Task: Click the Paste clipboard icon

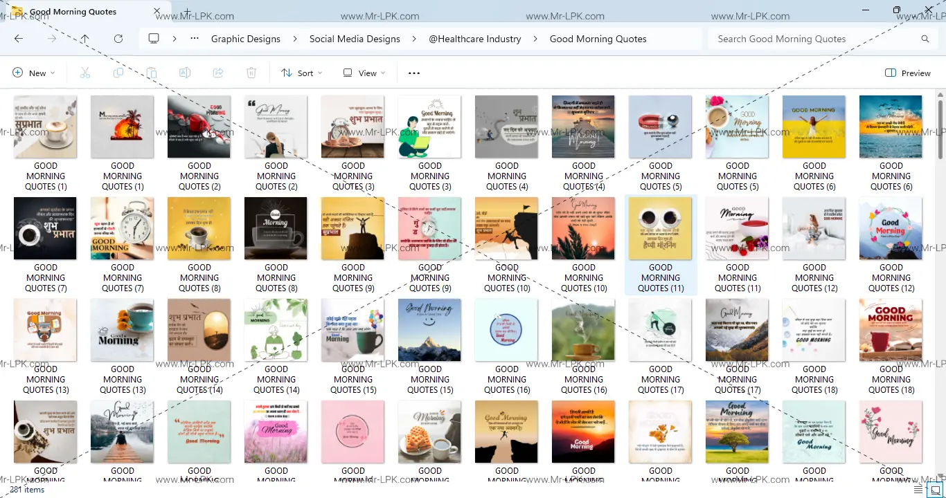Action: [x=152, y=73]
